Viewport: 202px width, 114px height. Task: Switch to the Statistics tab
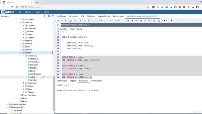(x=91, y=16)
